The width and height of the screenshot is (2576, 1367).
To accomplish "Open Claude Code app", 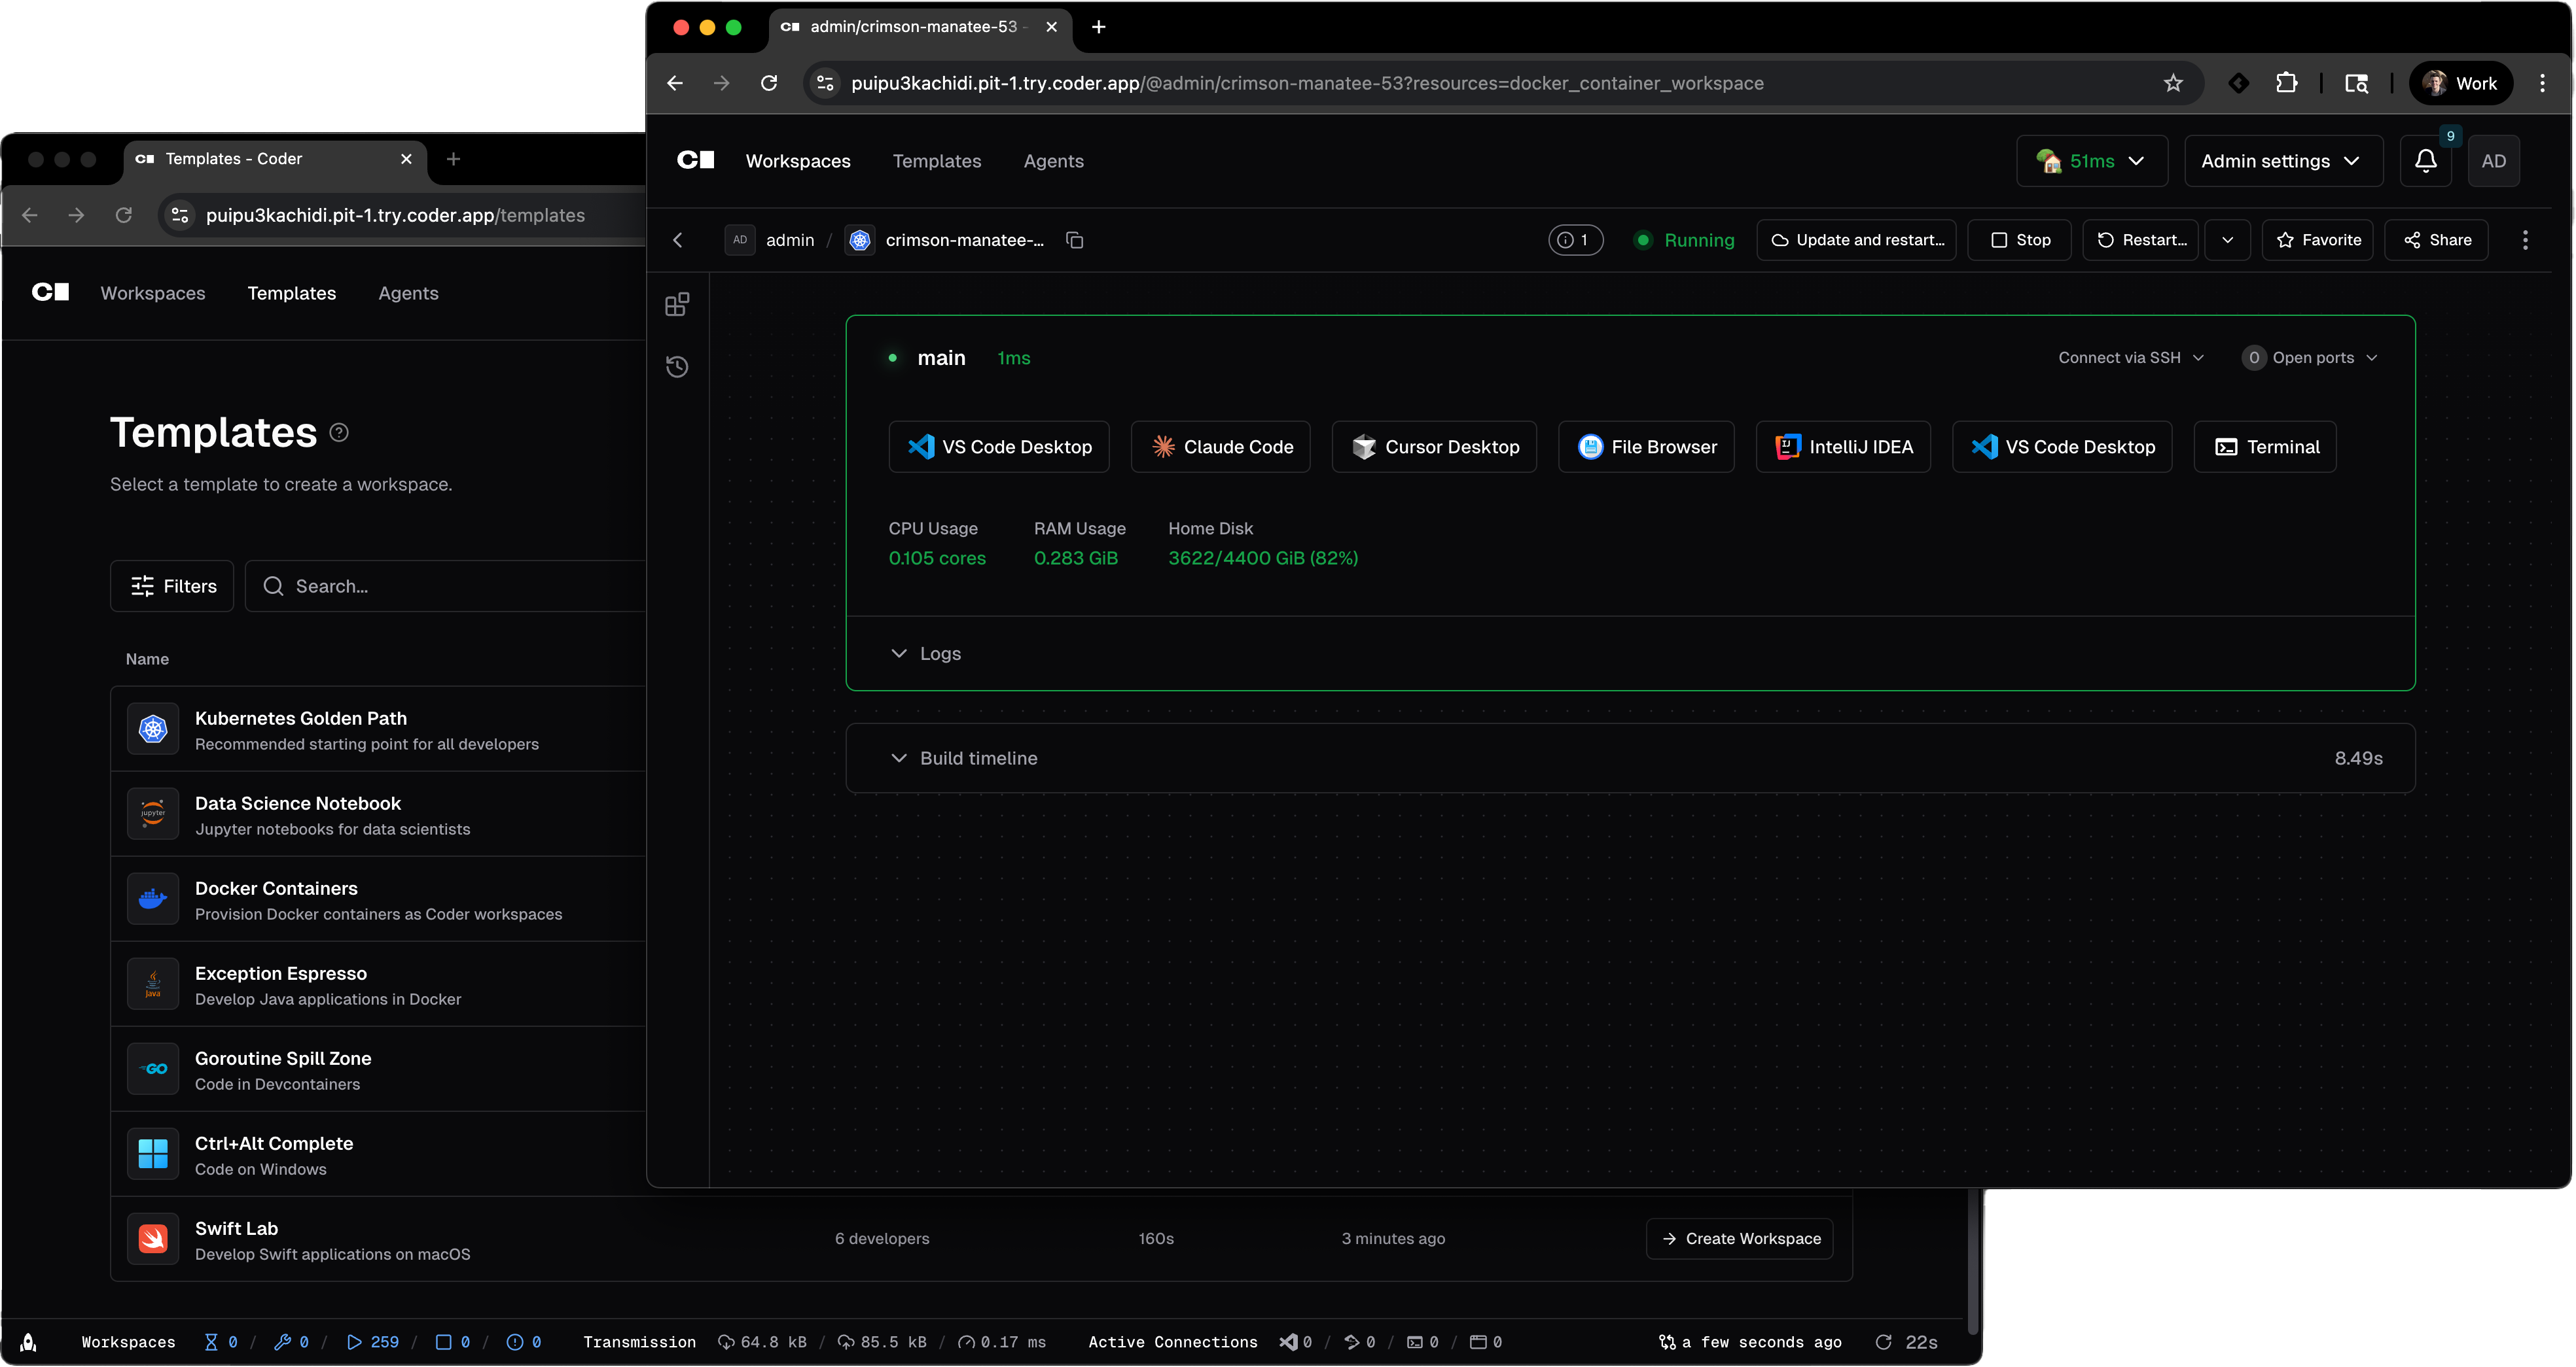I will (x=1221, y=447).
